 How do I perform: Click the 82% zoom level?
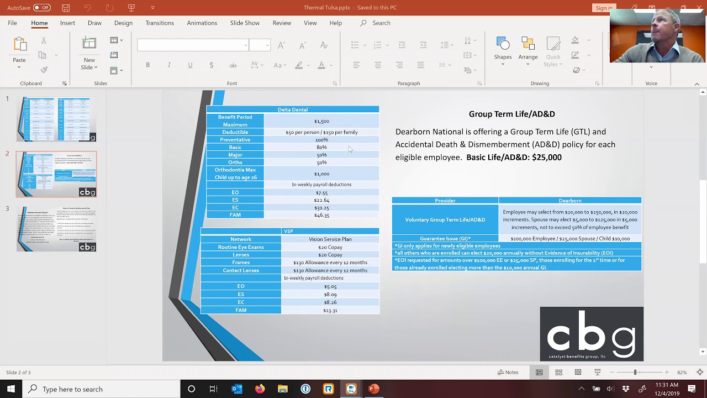[682, 372]
